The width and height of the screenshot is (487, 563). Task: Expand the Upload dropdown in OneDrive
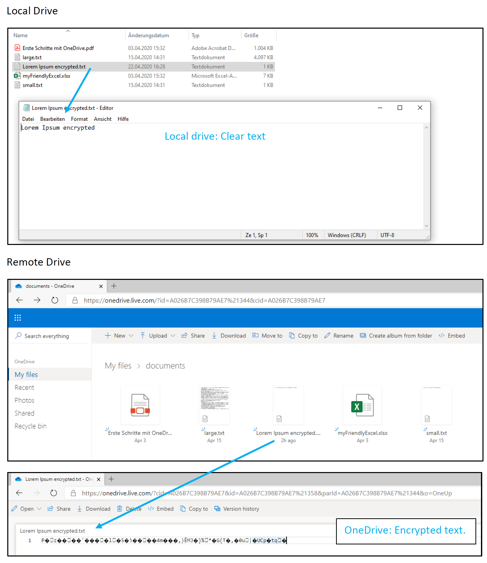[x=173, y=335]
